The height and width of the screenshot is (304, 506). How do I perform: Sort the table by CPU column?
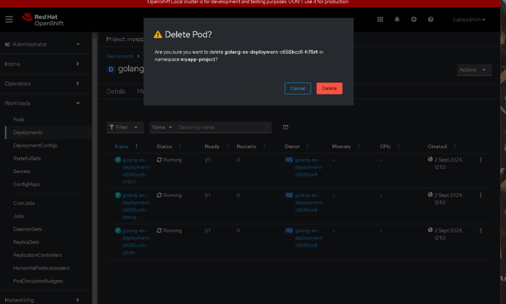390,146
